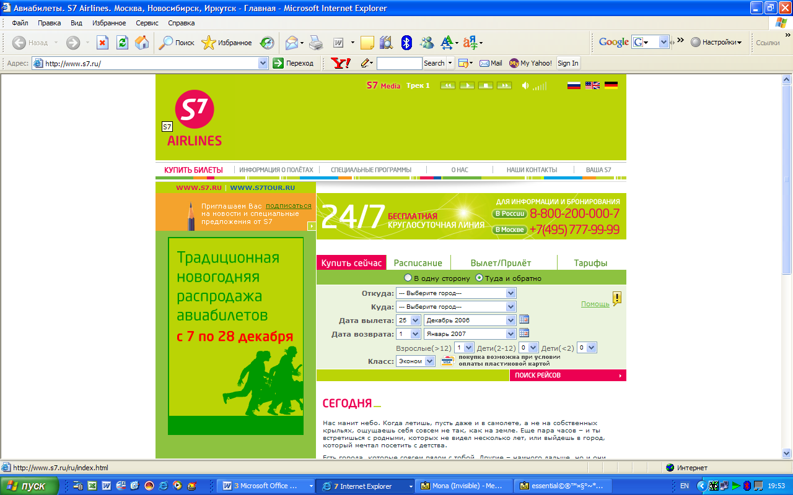793x495 pixels.
Task: Open the WWW.S7TOUR.RU link
Action: (263, 187)
